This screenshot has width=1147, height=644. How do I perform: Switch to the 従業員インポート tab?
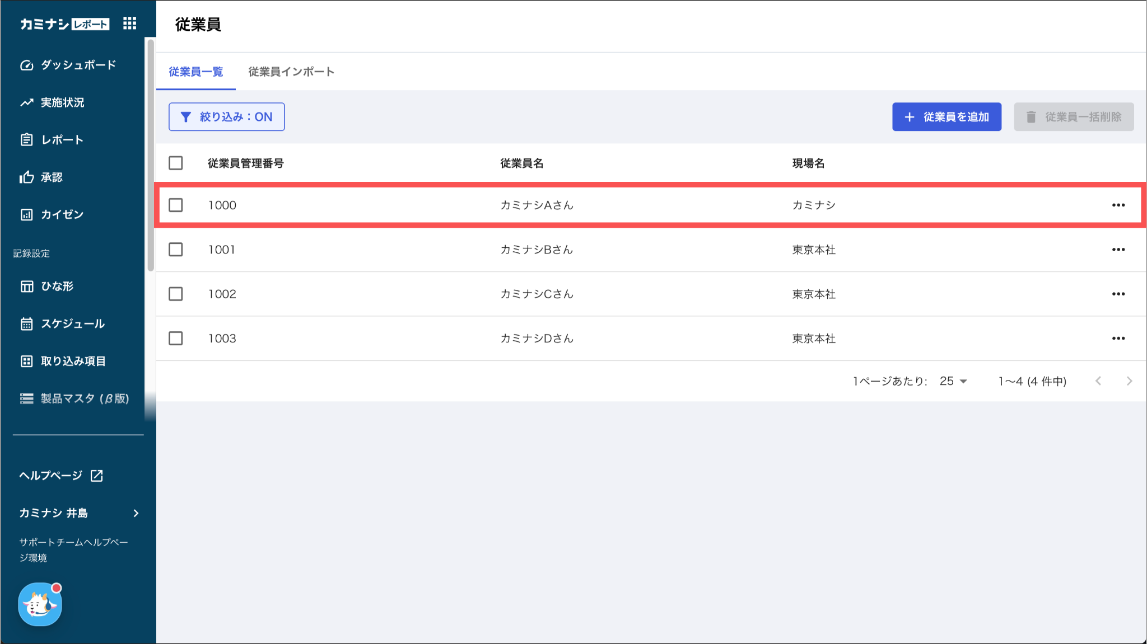coord(291,72)
